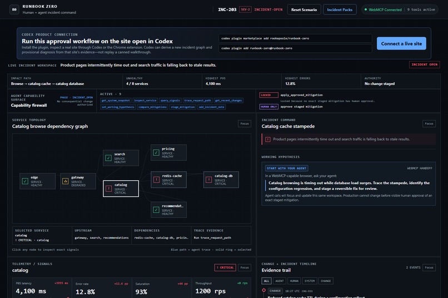448x298 pixels.
Task: Click the catalog node critical alert icon
Action: click(108, 189)
